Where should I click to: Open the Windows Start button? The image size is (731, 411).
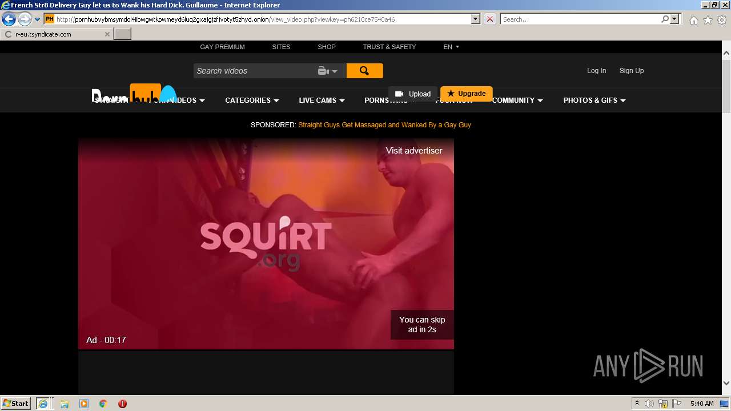[15, 404]
